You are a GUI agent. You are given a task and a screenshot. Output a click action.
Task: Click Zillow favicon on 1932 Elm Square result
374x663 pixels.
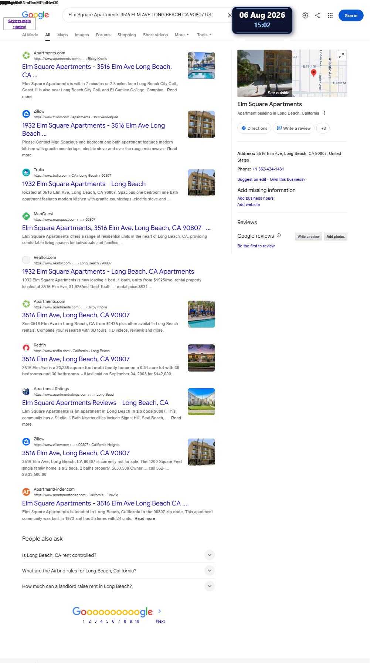(26, 114)
